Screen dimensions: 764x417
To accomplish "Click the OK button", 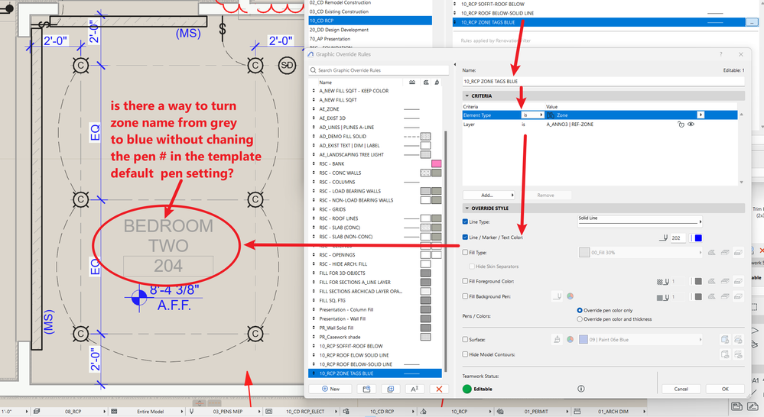I will [725, 389].
